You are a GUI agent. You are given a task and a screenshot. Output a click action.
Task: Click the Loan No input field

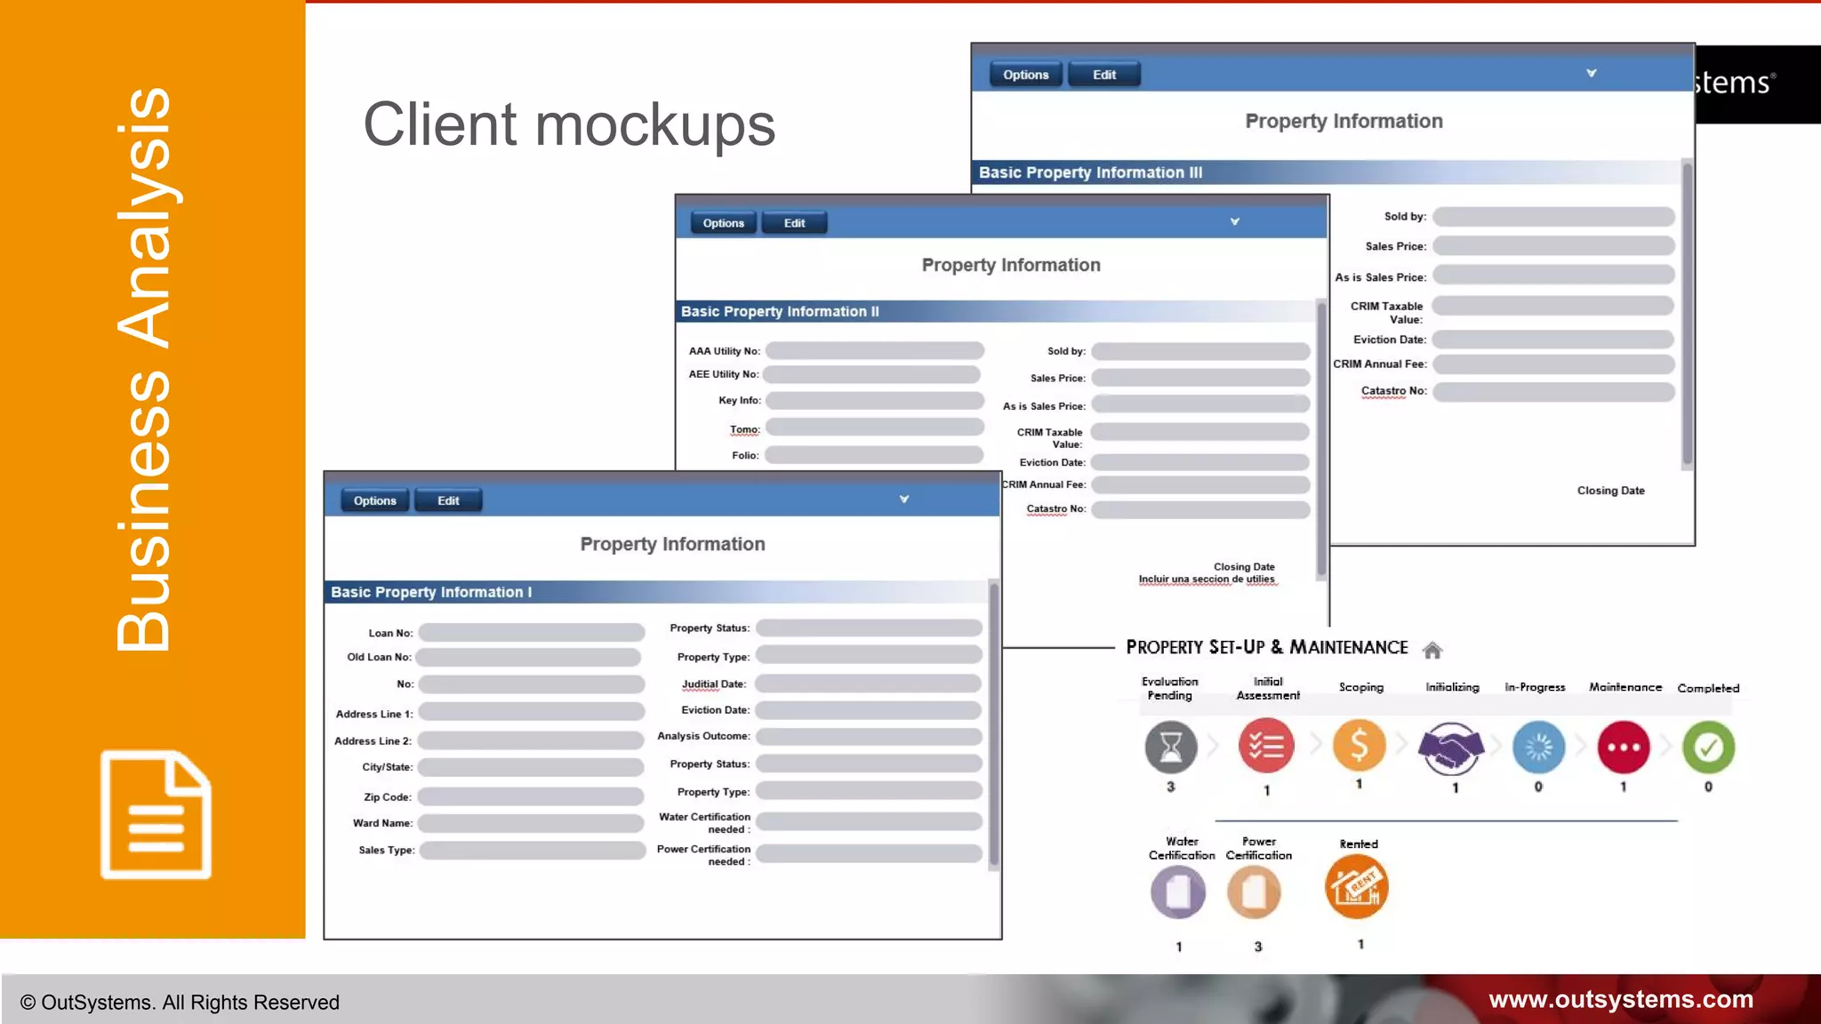click(x=531, y=633)
